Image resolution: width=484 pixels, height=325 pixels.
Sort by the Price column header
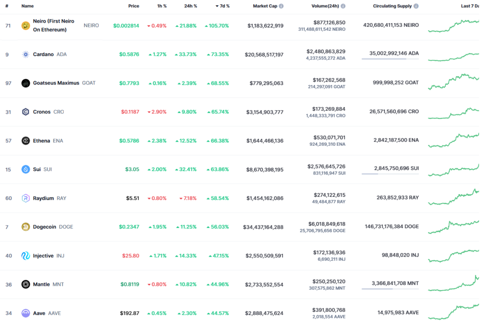pyautogui.click(x=134, y=6)
